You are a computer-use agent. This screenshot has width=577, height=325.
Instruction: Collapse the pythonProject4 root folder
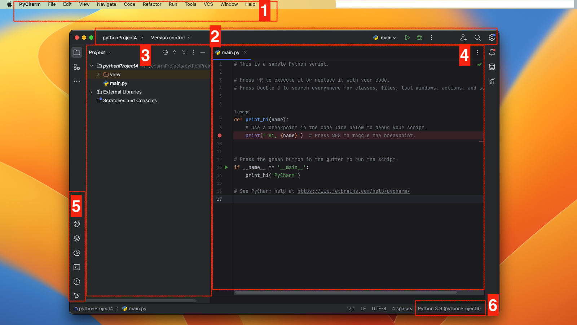click(92, 66)
